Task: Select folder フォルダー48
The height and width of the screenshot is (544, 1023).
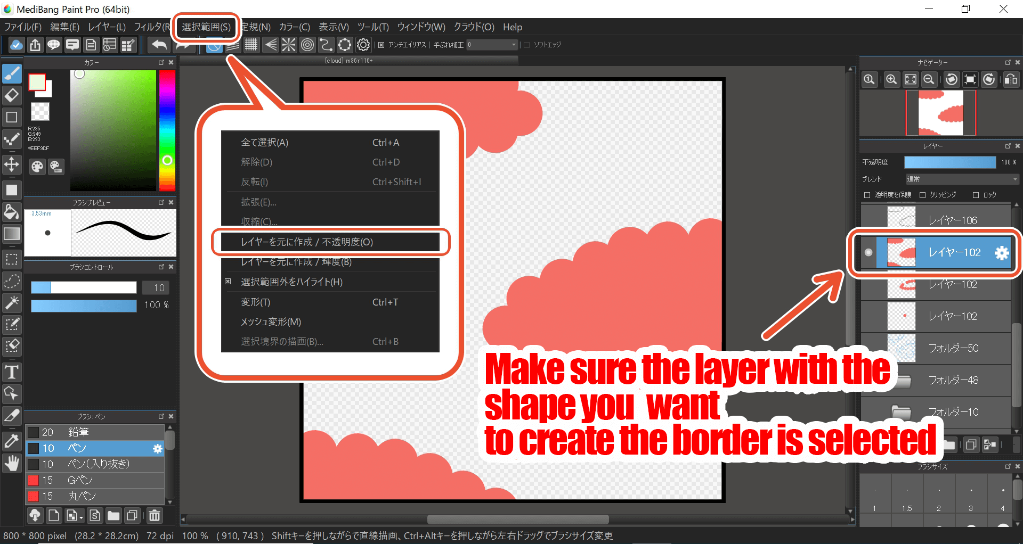Action: click(x=936, y=380)
